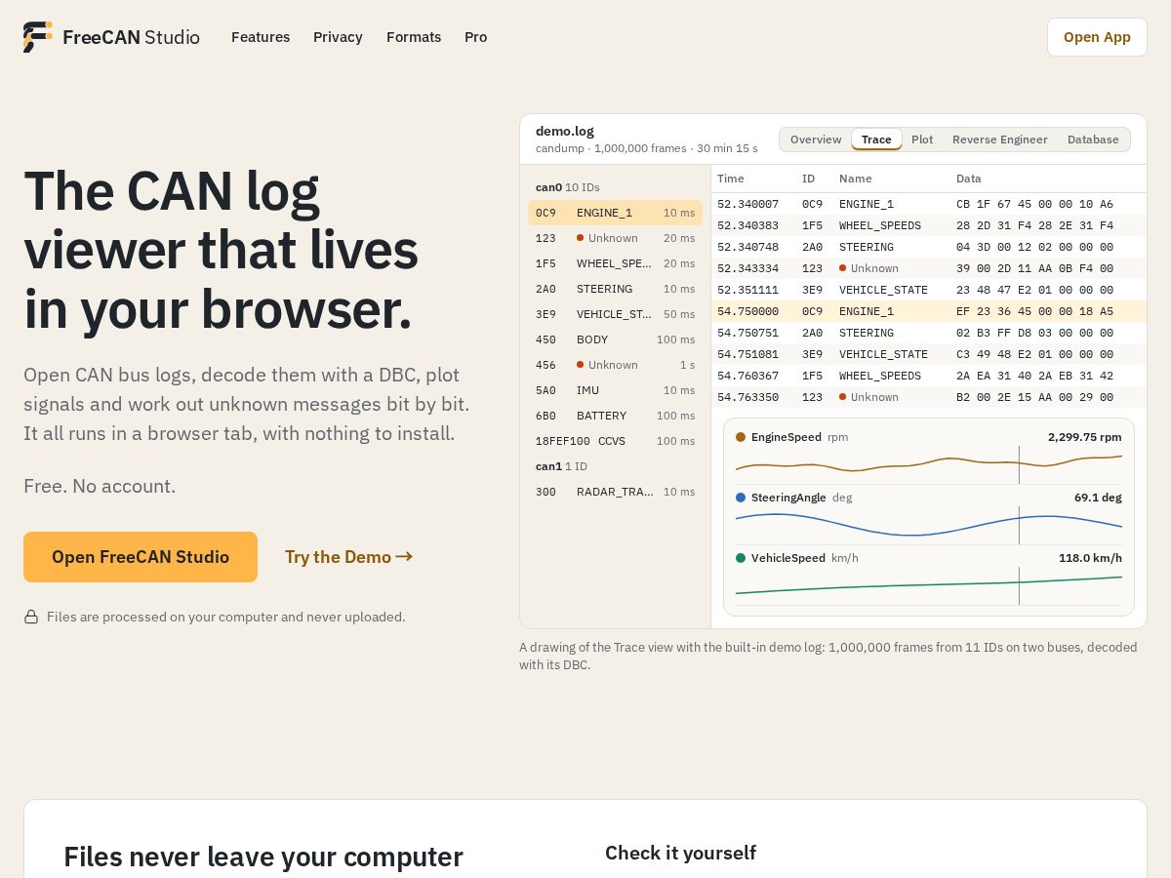Click the orange dot on the EngineSpeed signal
Image resolution: width=1171 pixels, height=878 pixels.
pyautogui.click(x=741, y=437)
